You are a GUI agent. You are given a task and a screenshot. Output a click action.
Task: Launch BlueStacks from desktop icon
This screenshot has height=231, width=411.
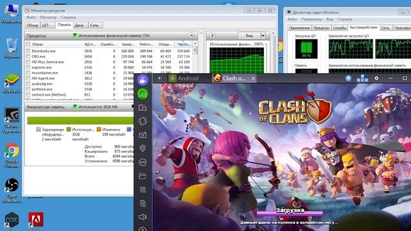click(12, 83)
